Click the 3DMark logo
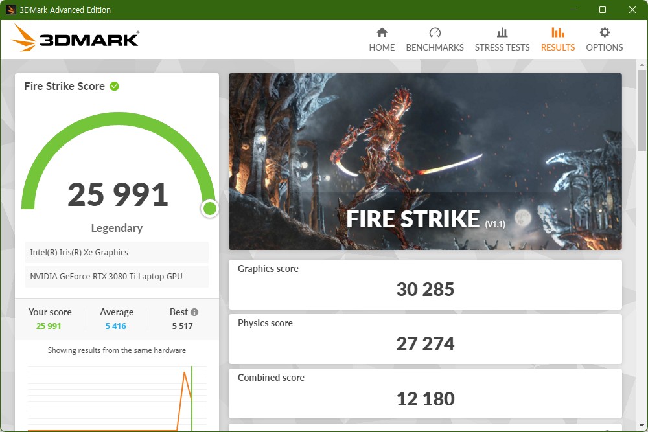 coord(75,38)
